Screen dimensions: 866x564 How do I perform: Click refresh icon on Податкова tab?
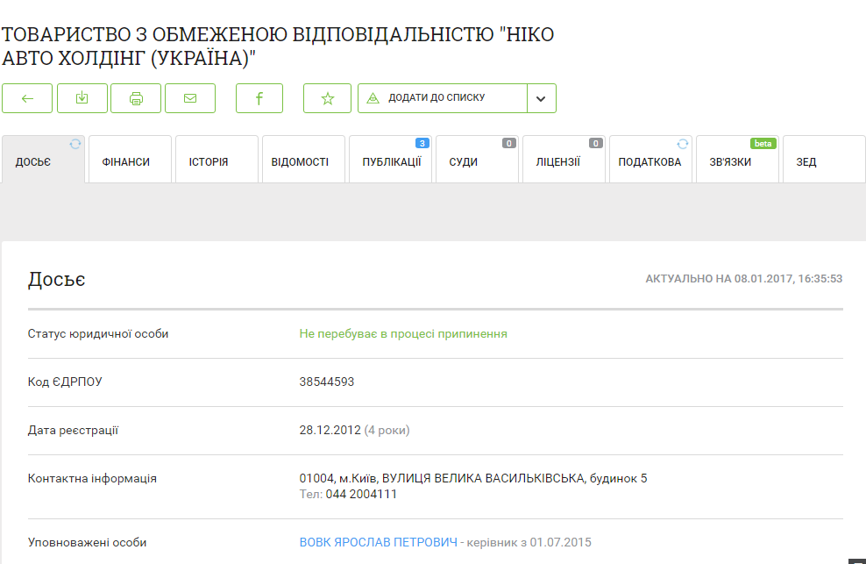[683, 144]
